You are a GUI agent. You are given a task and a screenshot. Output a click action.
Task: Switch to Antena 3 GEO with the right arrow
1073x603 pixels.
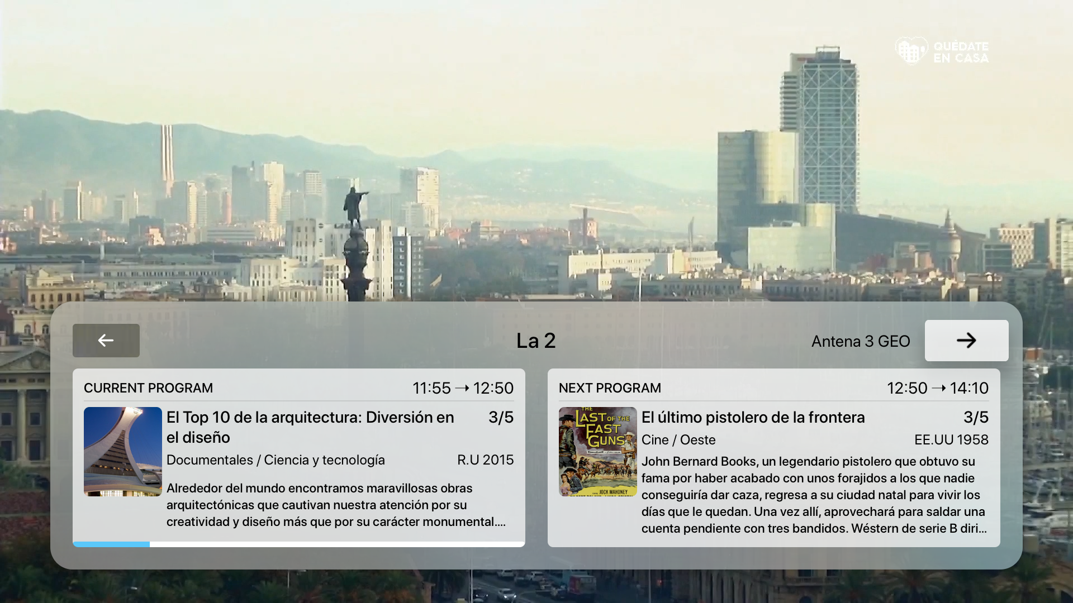tap(966, 341)
